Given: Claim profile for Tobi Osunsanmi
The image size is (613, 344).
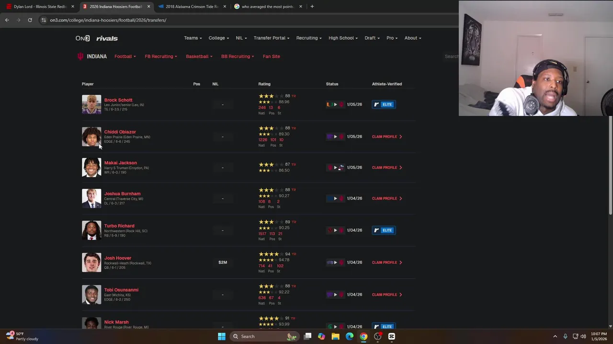Looking at the screenshot, I should pos(387,294).
